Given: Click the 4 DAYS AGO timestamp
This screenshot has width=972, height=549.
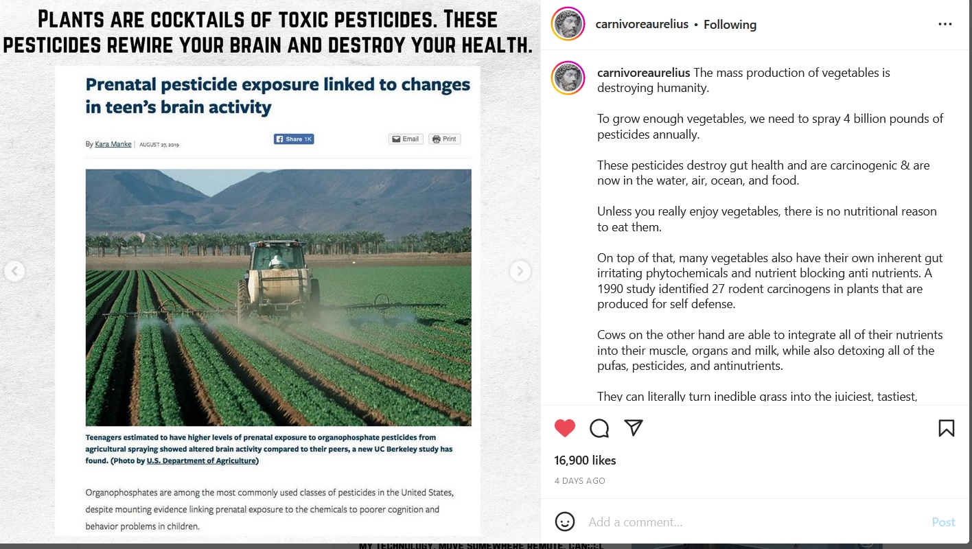Looking at the screenshot, I should pos(579,481).
